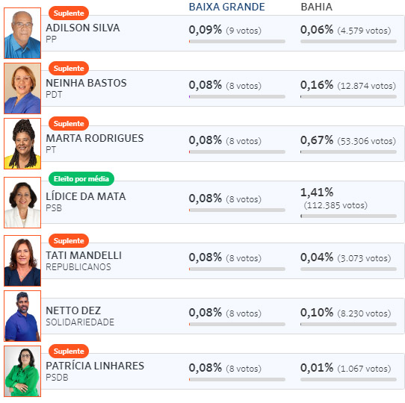405x403 pixels.
Task: Open Adilson Silva's candidate photo
Action: click(22, 34)
